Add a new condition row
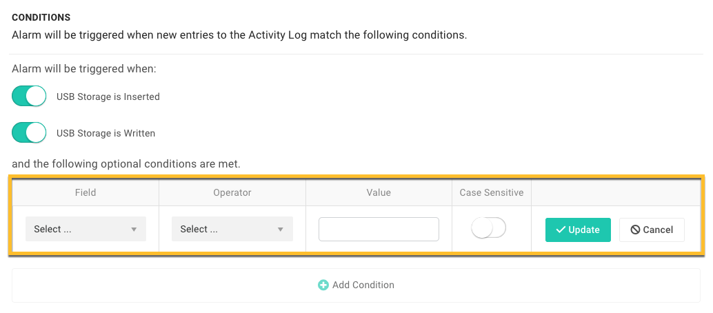This screenshot has width=713, height=313. (x=356, y=285)
